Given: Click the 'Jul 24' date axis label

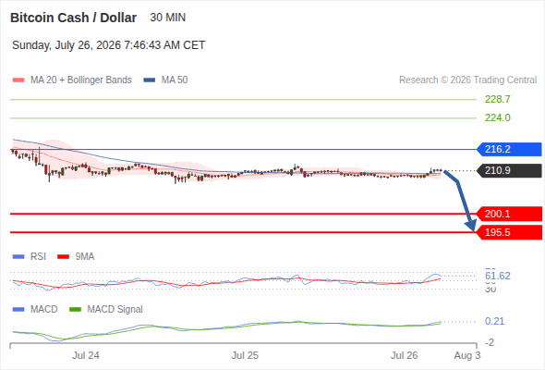Looking at the screenshot, I should click(x=86, y=356).
